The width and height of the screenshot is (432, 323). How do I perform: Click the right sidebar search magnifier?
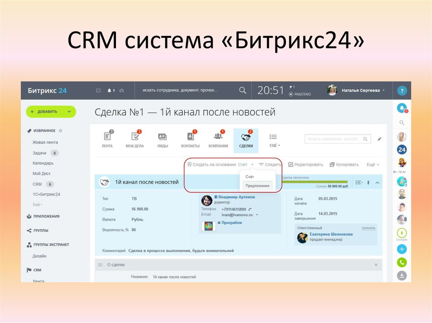402,123
